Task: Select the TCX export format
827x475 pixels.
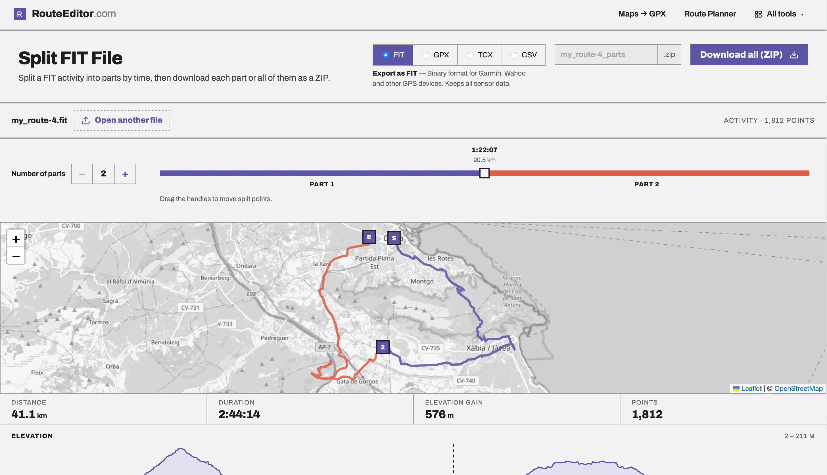Action: (479, 55)
